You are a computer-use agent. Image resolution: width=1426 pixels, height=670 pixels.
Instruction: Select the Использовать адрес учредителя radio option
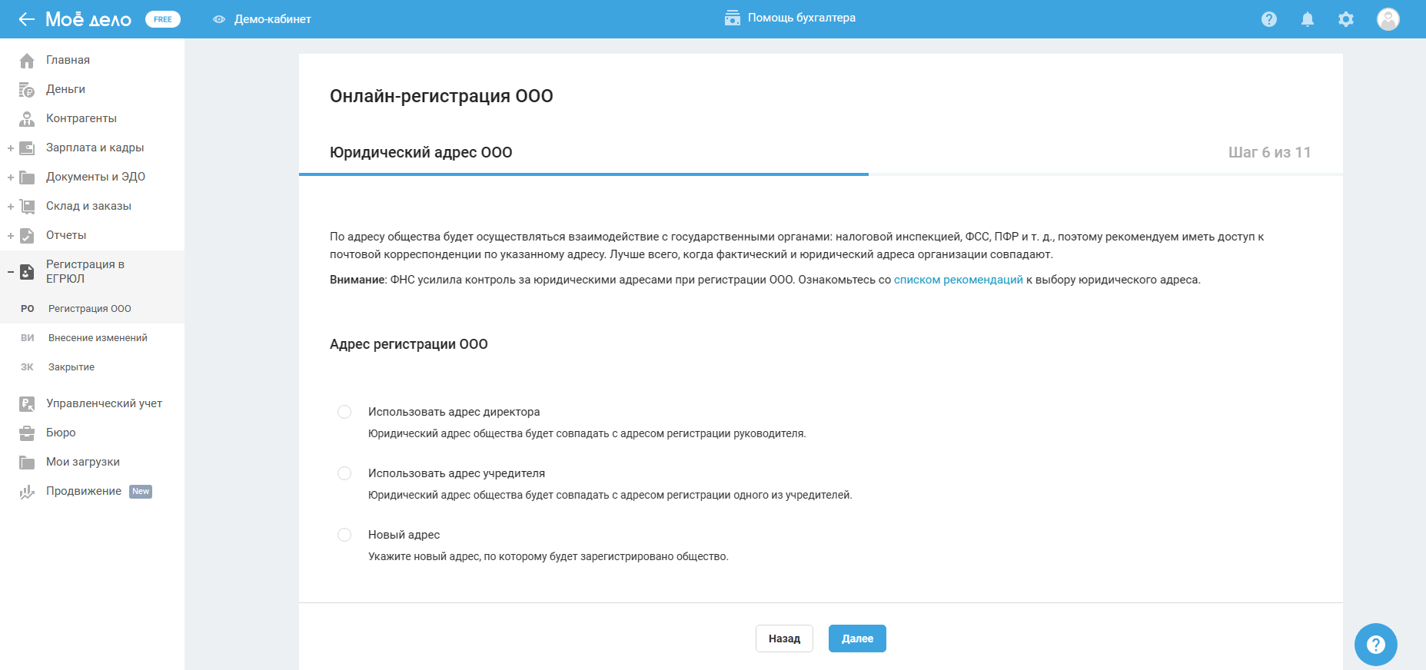[x=344, y=473]
